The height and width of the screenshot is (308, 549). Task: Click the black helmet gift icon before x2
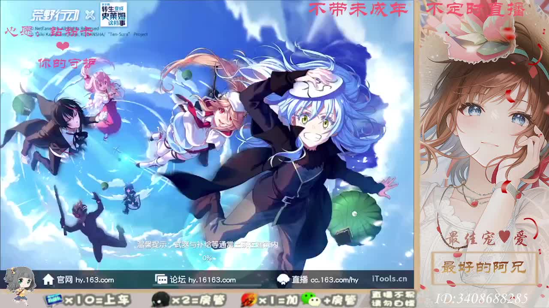[x=160, y=300]
